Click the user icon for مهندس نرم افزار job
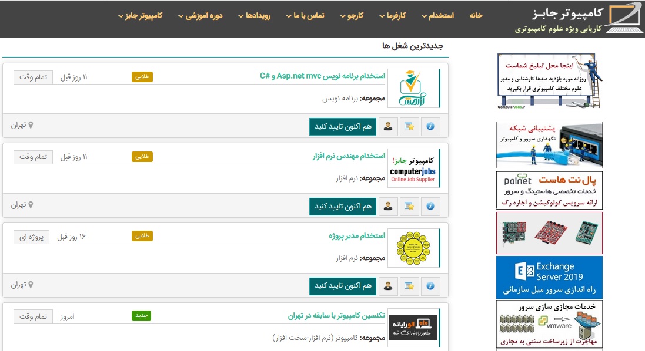645x351 pixels. pyautogui.click(x=388, y=206)
